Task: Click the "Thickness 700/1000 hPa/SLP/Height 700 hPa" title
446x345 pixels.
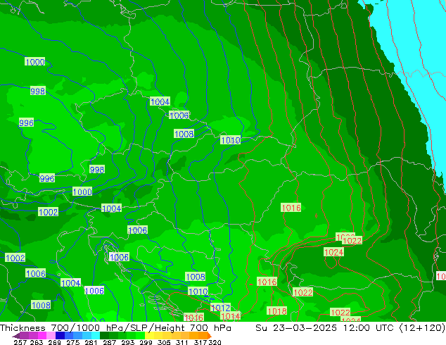Action: pos(115,327)
